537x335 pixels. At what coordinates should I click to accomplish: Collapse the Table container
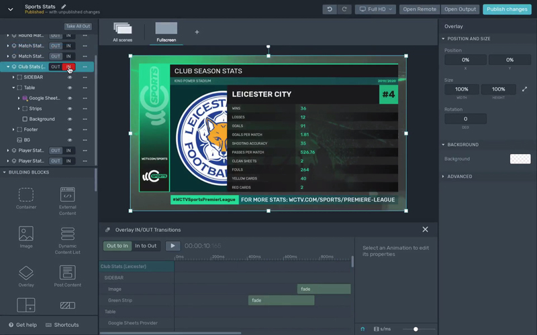[x=13, y=88]
